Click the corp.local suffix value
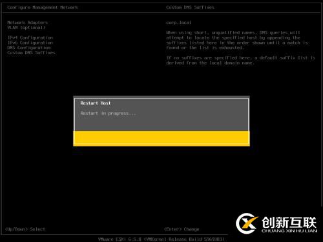 (x=179, y=23)
